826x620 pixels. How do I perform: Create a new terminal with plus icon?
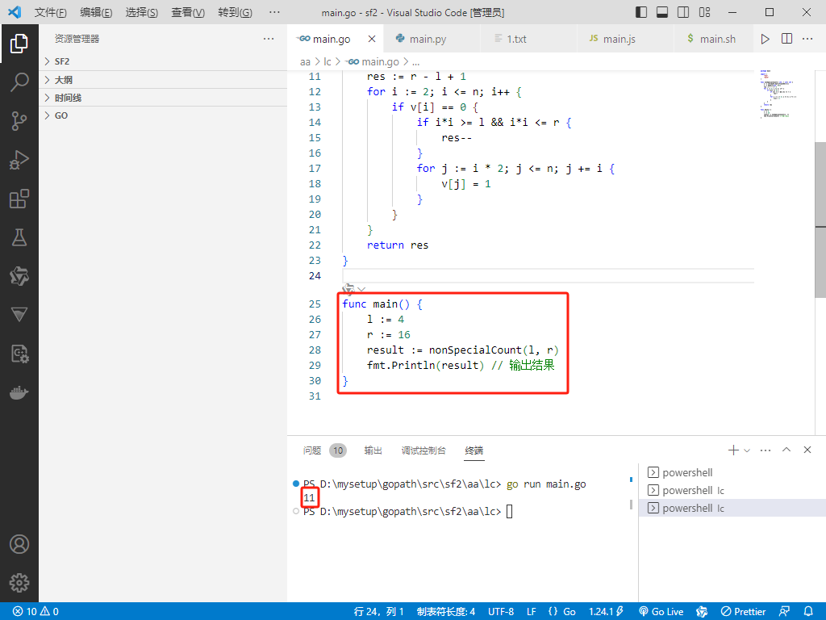(x=733, y=450)
